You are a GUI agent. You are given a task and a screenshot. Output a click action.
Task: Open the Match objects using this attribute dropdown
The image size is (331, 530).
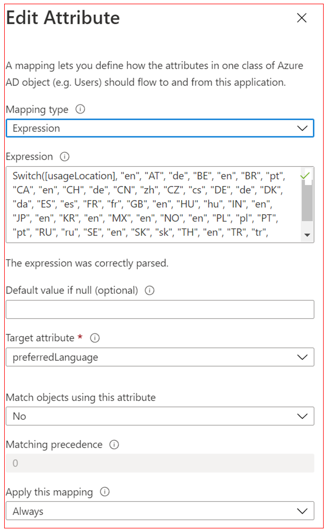302,416
